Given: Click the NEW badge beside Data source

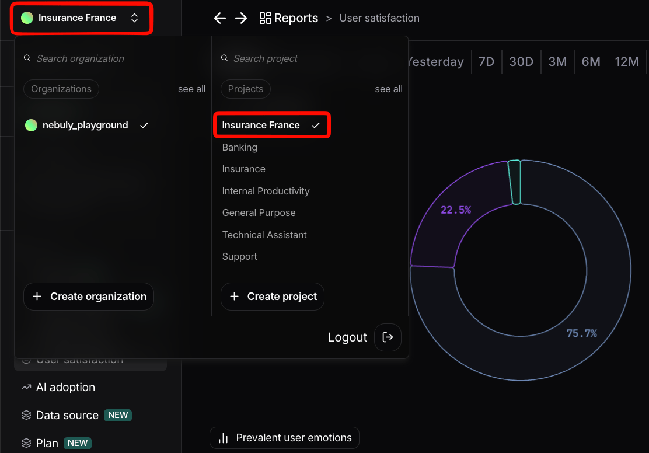Looking at the screenshot, I should click(118, 415).
